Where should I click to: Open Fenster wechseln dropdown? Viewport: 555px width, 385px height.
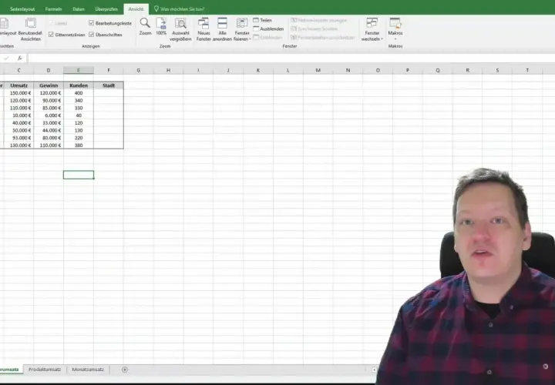[372, 30]
